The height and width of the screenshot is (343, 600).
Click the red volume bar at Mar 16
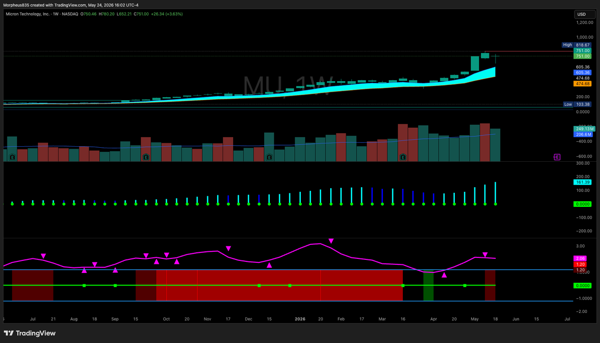pyautogui.click(x=402, y=142)
